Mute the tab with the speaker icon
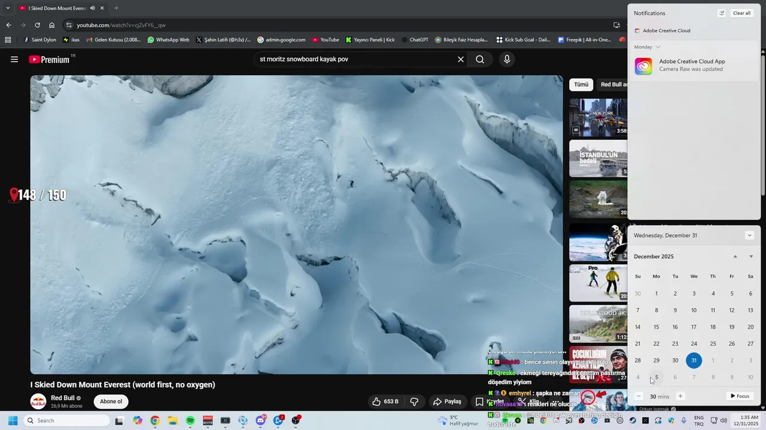This screenshot has width=766, height=430. point(92,8)
